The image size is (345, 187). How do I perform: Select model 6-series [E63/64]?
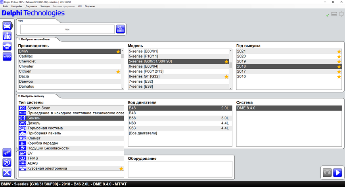point(178,66)
